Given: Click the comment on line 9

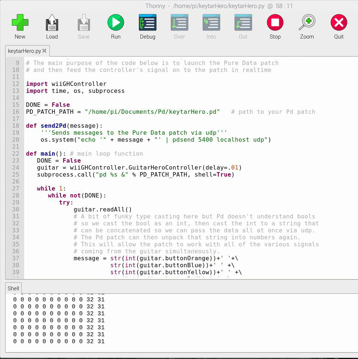Looking at the screenshot, I should 152,63.
